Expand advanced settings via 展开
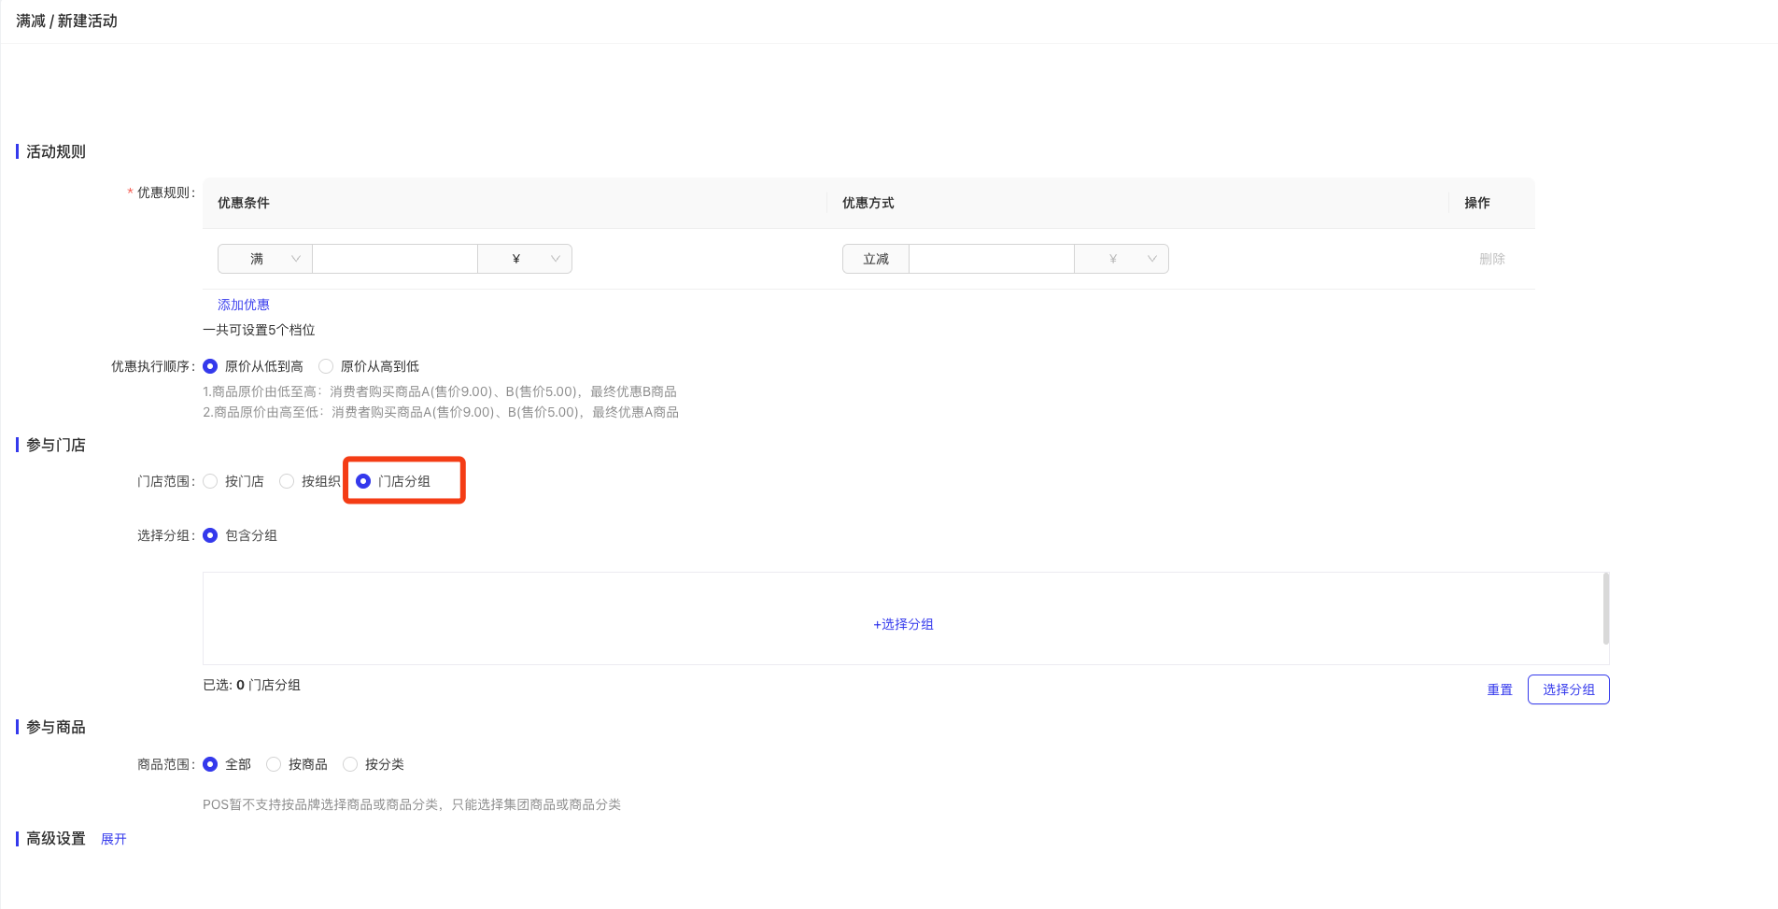1778x909 pixels. [x=114, y=839]
